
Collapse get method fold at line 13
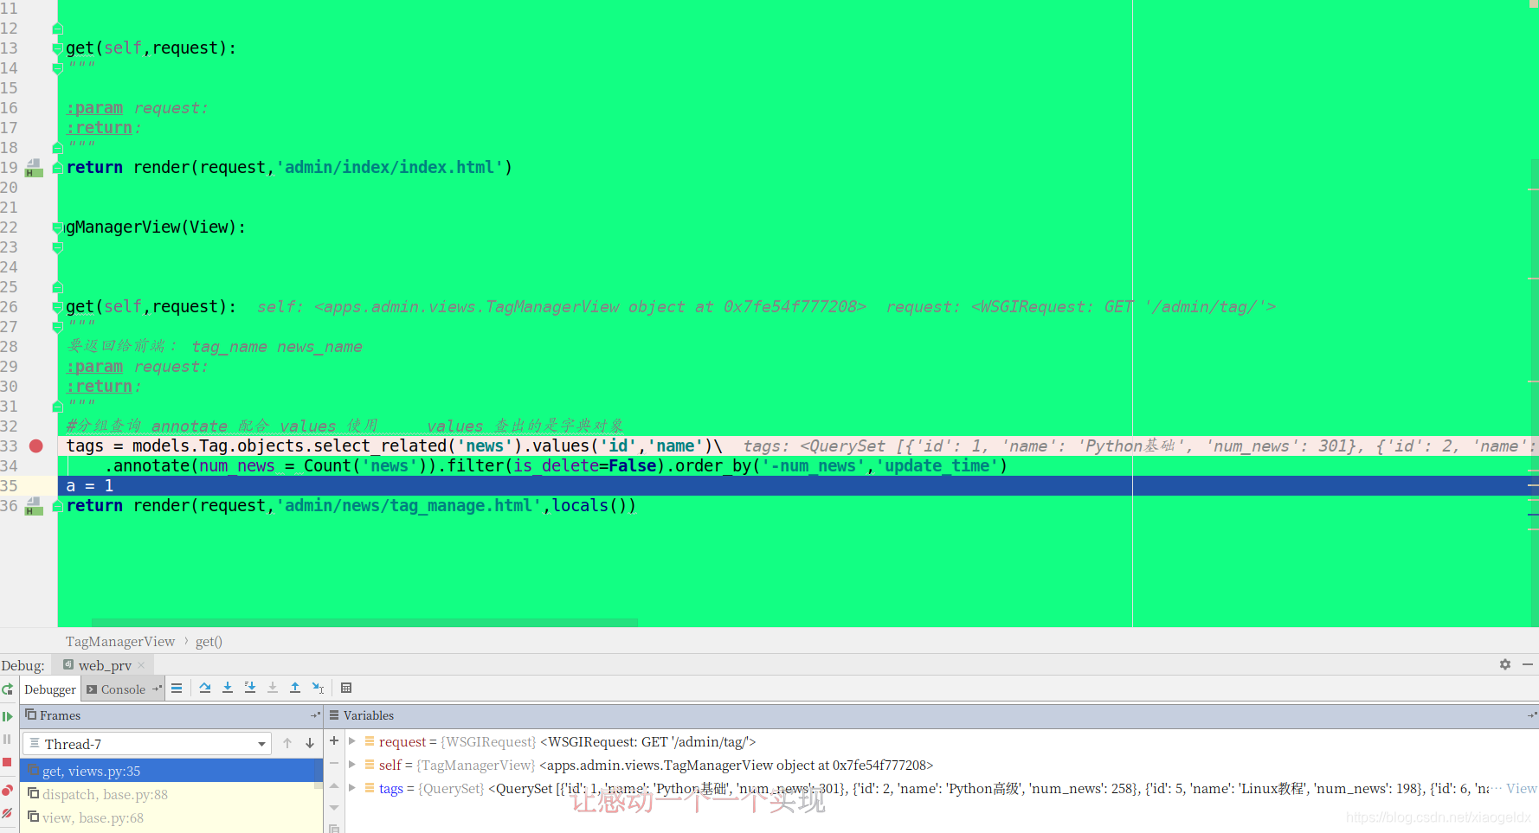click(x=57, y=48)
